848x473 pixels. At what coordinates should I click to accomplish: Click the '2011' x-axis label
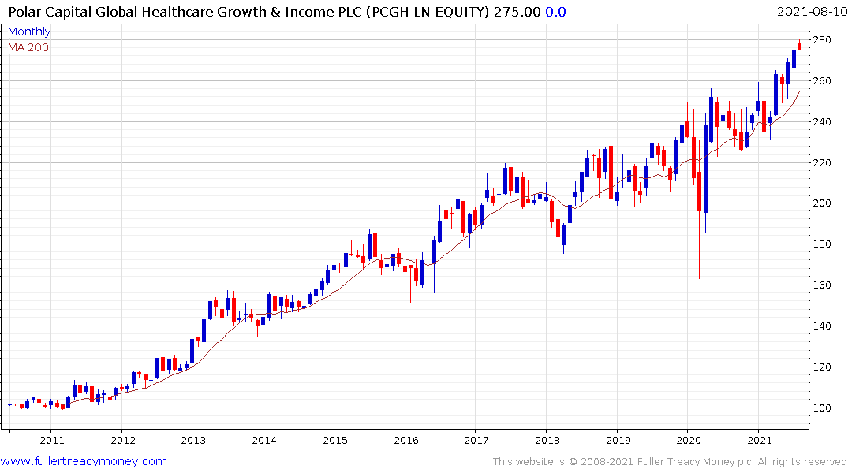tap(52, 440)
